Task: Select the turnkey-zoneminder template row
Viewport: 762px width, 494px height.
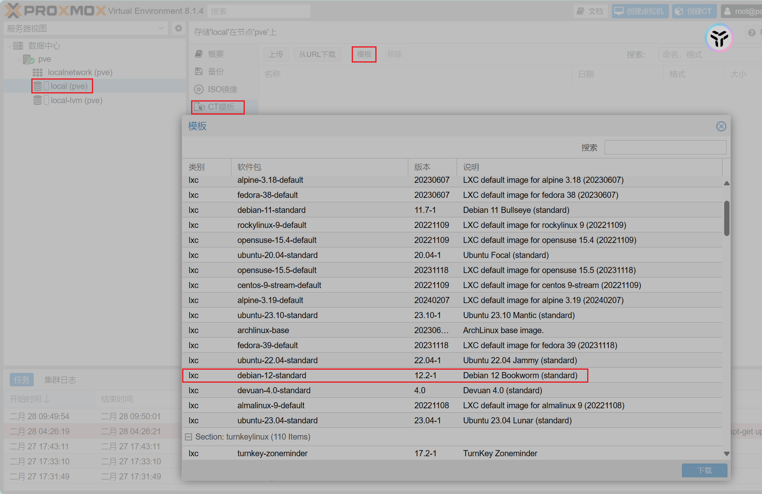Action: pyautogui.click(x=452, y=453)
